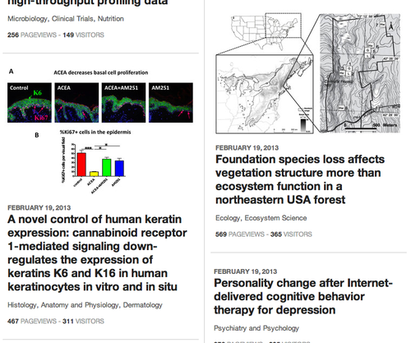Select the Ecology subject tag
Screen dimensions: 411x343
228,218
